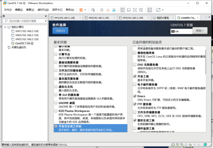Click the 完成(D) button

[x=60, y=31]
